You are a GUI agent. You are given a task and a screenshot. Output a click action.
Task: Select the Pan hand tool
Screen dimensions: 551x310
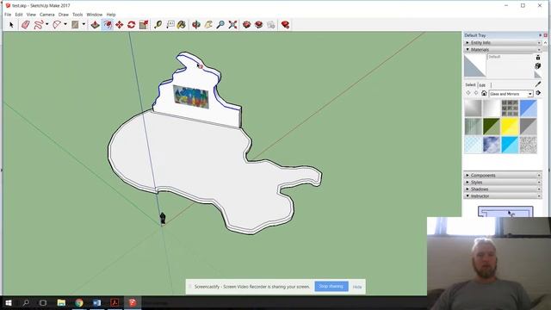click(208, 25)
